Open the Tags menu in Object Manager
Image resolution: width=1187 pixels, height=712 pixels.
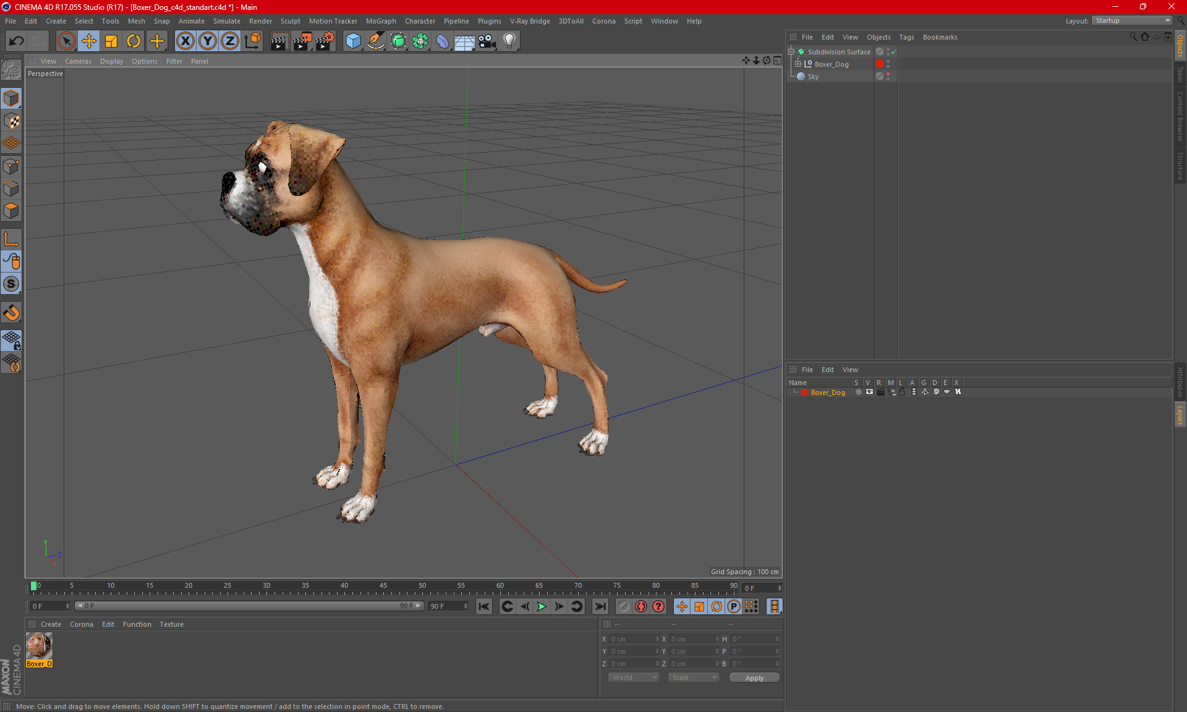pyautogui.click(x=906, y=37)
